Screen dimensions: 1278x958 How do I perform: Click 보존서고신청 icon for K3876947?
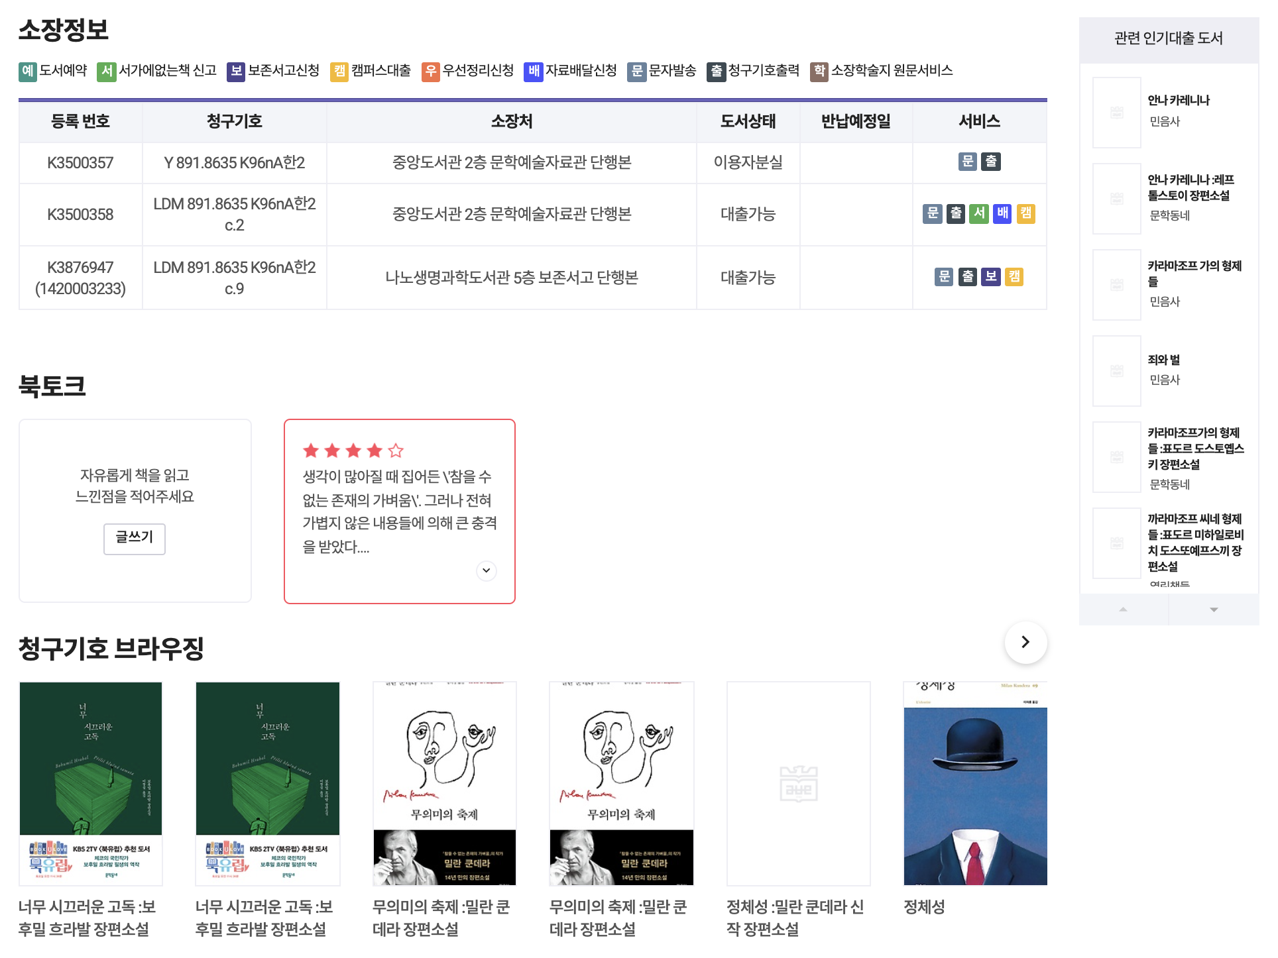click(991, 277)
